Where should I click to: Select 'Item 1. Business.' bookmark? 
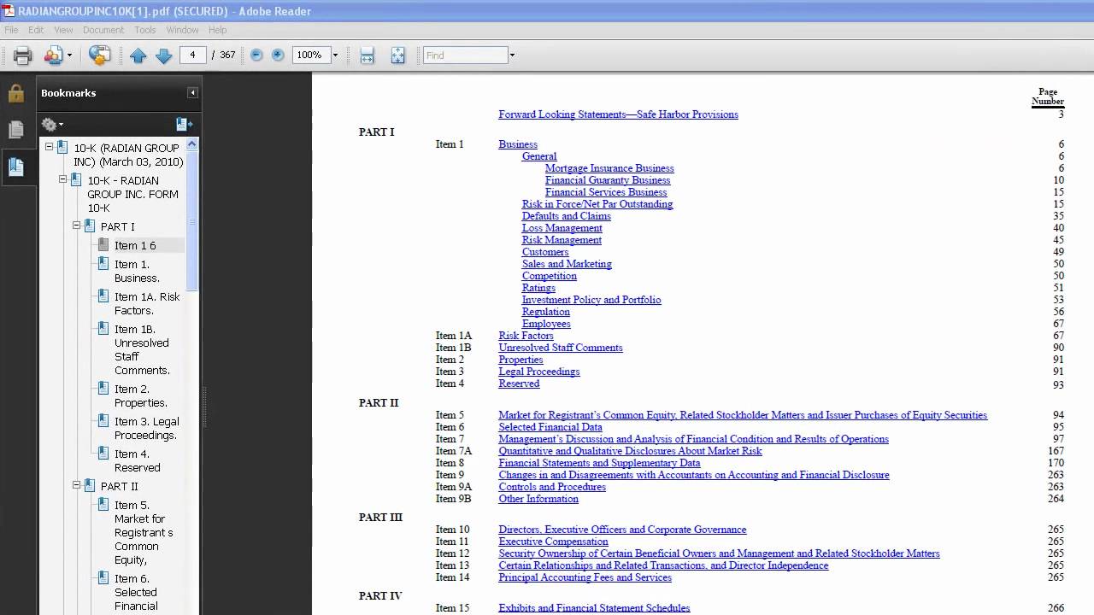(137, 271)
